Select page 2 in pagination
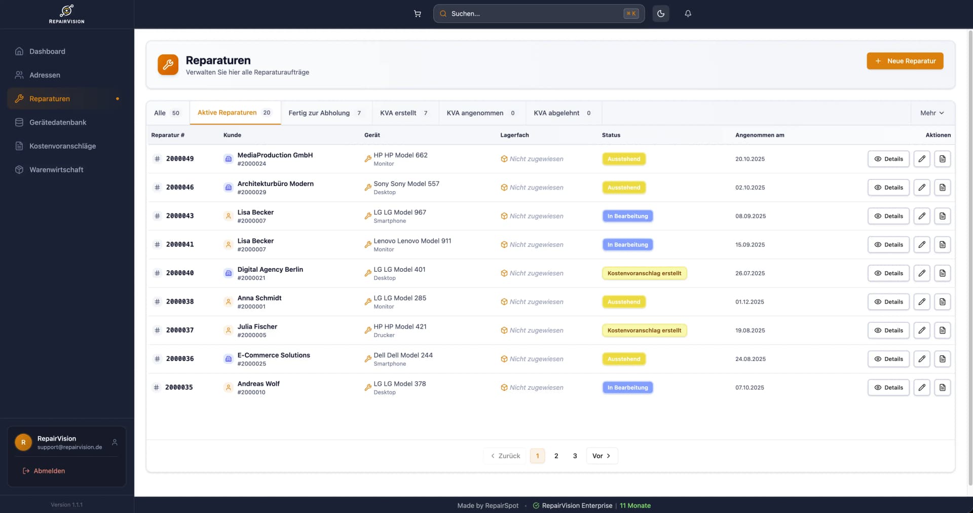Viewport: 973px width, 513px height. coord(556,456)
